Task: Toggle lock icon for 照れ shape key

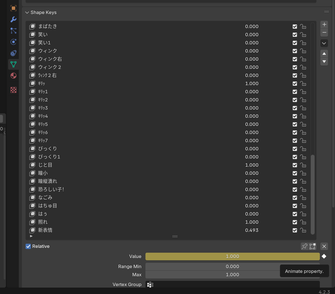Action: pos(303,222)
